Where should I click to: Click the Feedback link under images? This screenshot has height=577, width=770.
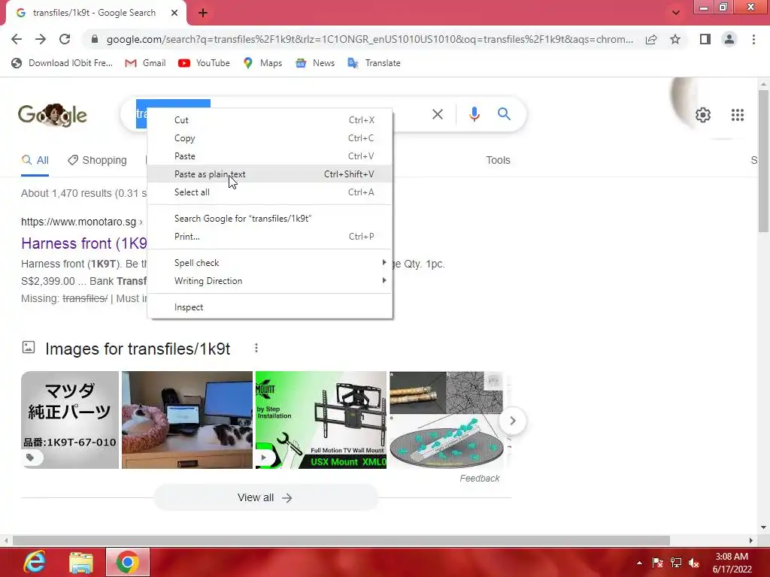click(x=479, y=479)
